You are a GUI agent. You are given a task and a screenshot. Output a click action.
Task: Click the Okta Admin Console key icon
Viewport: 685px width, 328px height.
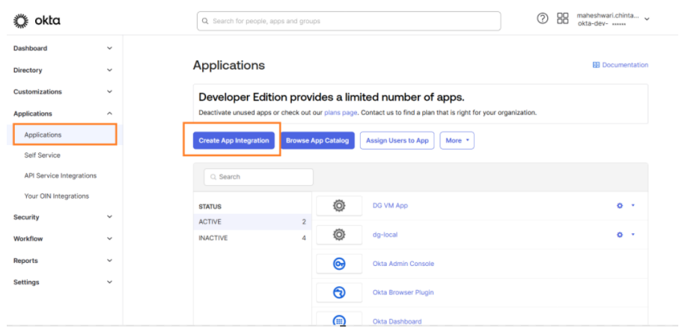tap(338, 264)
